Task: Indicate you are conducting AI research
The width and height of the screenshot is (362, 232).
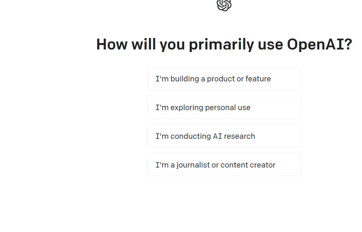Action: [x=224, y=136]
